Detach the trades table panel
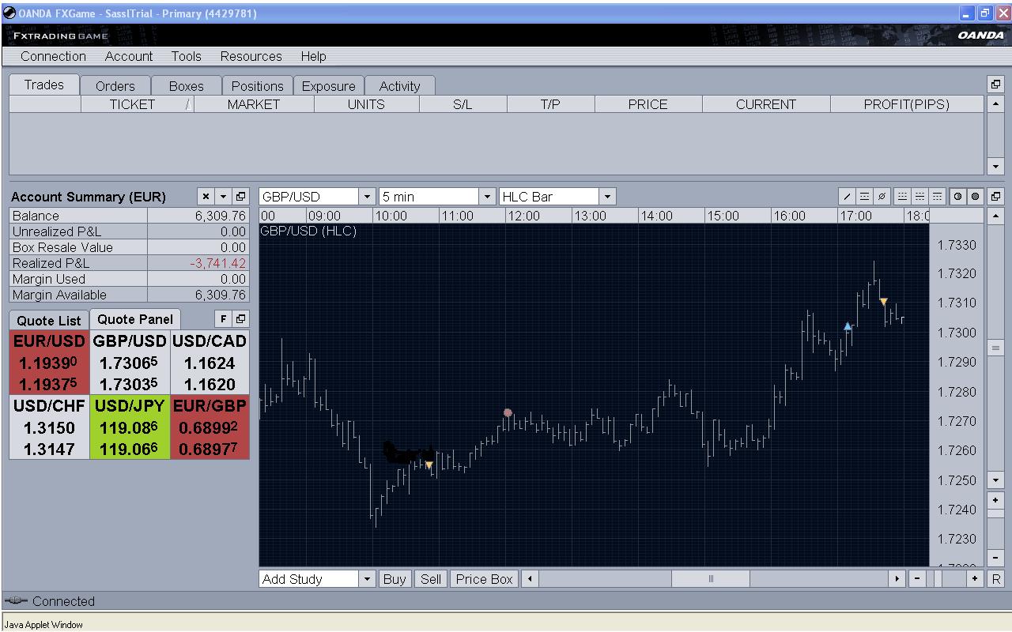 click(995, 84)
